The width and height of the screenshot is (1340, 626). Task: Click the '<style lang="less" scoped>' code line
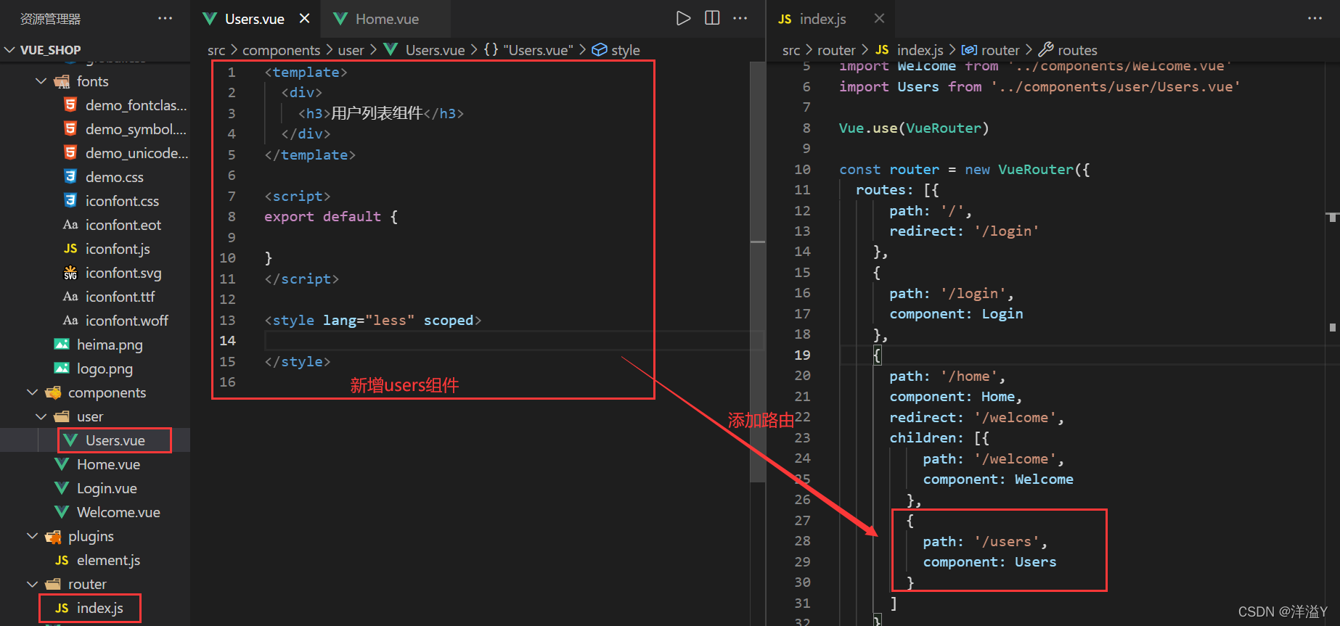tap(372, 320)
